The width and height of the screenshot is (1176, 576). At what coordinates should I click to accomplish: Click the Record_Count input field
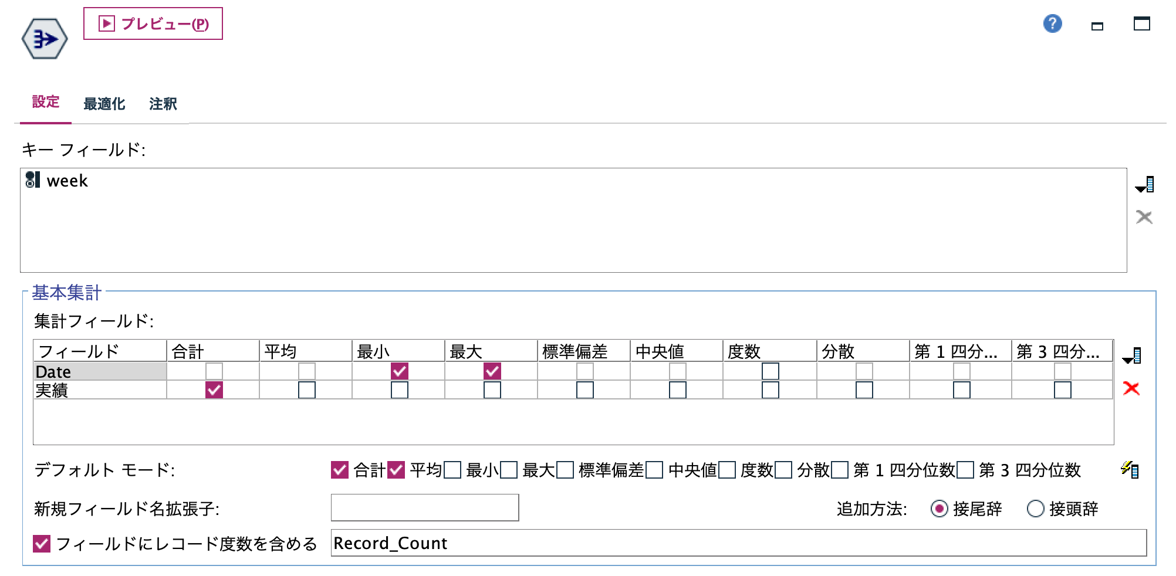point(739,543)
